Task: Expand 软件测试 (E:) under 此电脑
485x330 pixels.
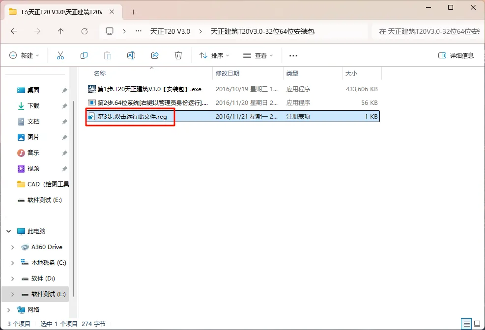Action: click(12, 294)
